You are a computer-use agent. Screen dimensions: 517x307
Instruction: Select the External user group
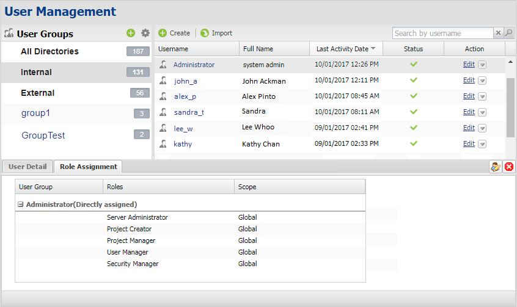click(38, 93)
